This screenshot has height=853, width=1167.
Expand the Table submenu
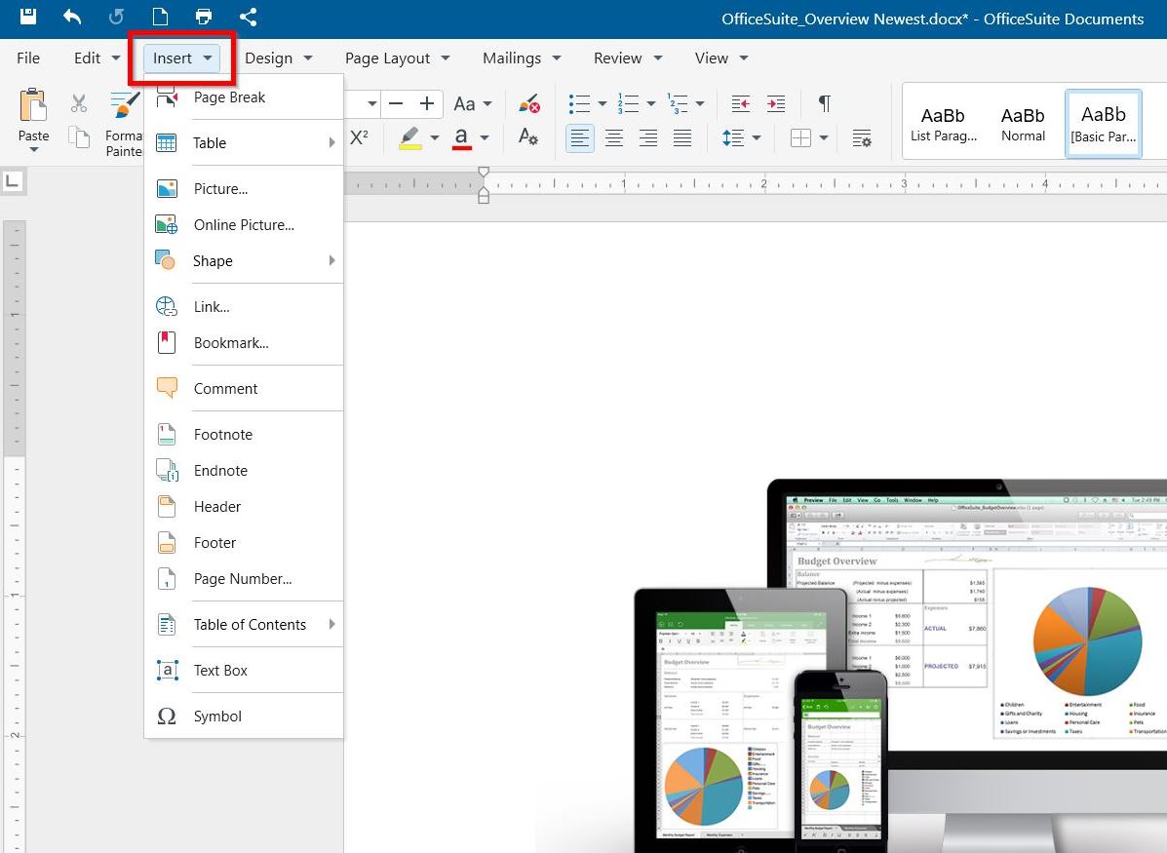[244, 143]
